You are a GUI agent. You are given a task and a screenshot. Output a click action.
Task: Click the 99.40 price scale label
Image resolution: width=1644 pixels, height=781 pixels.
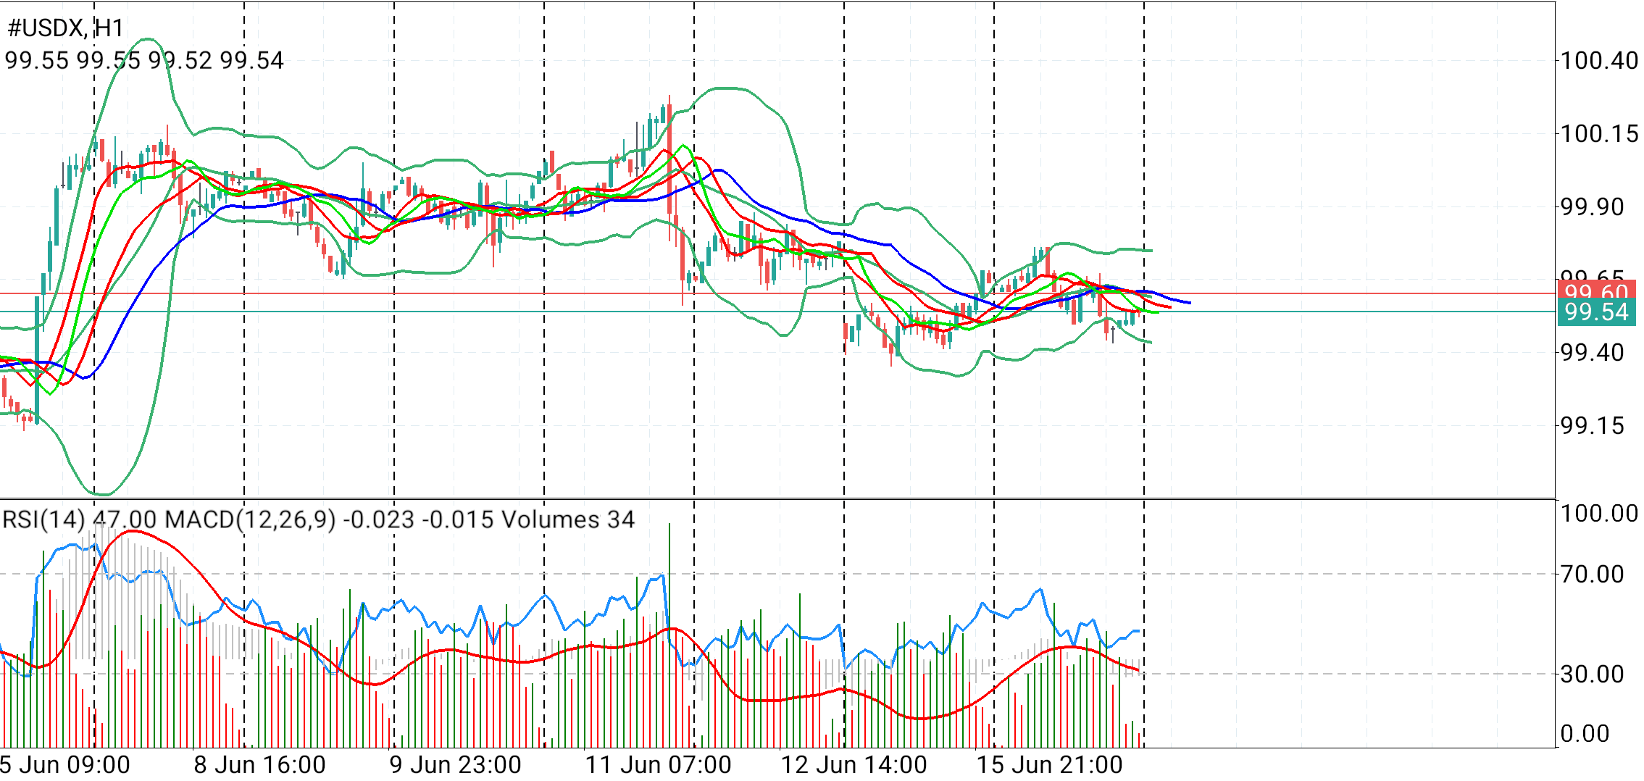tap(1592, 352)
